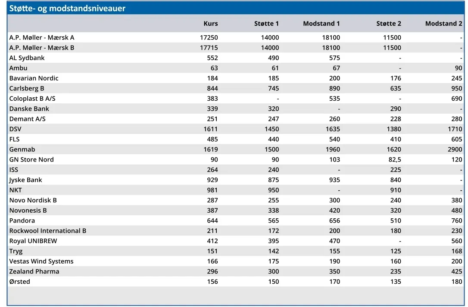468x307 pixels.
Task: Select Pandora's Modstand 1 value 656
Action: (334, 220)
